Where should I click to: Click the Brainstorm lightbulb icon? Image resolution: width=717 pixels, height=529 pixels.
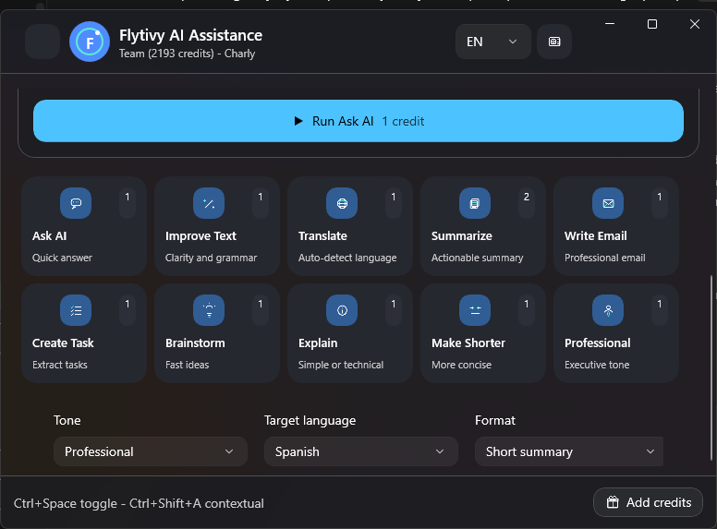209,310
